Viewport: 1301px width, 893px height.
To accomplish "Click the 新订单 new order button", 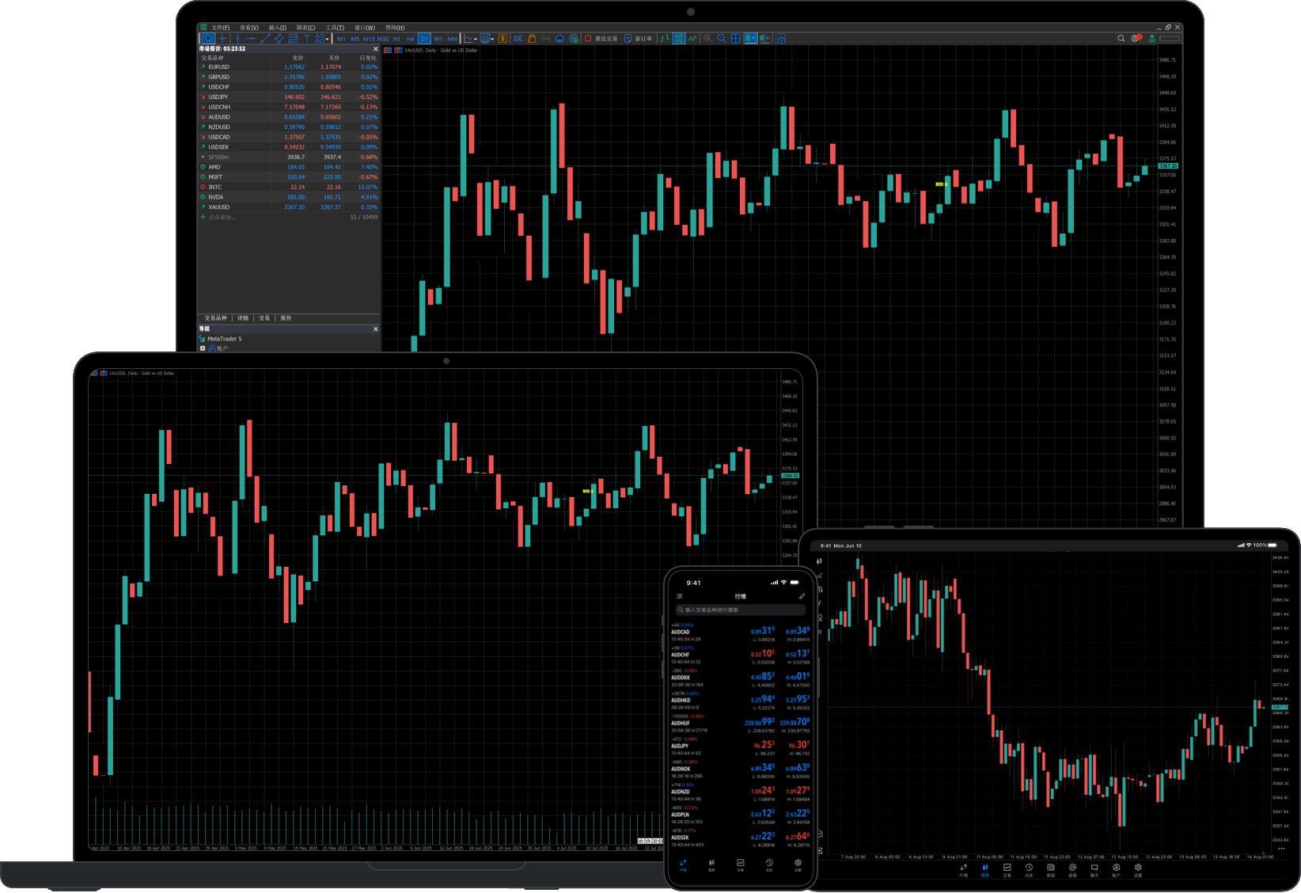I will 639,38.
